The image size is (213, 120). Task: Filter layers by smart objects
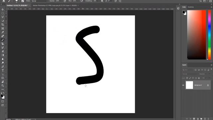pyautogui.click(x=208, y=70)
